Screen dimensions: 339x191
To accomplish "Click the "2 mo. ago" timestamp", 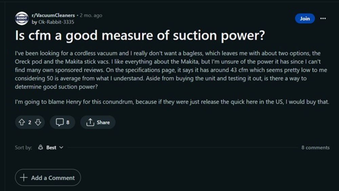I will [x=91, y=16].
